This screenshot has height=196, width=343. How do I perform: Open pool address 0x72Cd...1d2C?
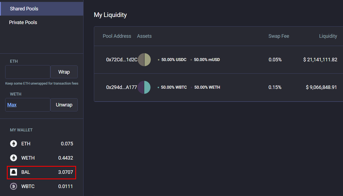(122, 60)
